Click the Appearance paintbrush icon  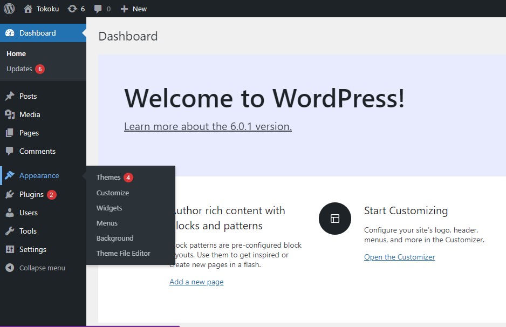click(x=10, y=175)
